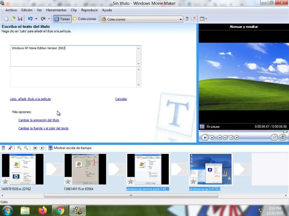Open the Ayuda menu
Image resolution: width=289 pixels, height=216 pixels.
point(107,10)
